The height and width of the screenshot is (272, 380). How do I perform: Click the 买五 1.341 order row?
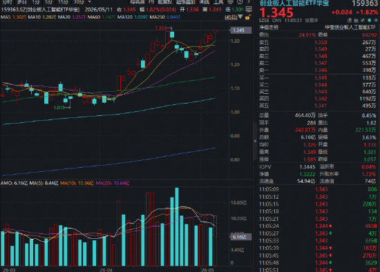318,106
